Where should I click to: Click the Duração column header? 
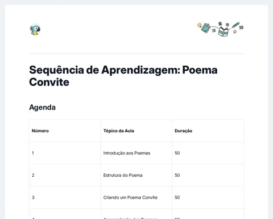point(183,131)
